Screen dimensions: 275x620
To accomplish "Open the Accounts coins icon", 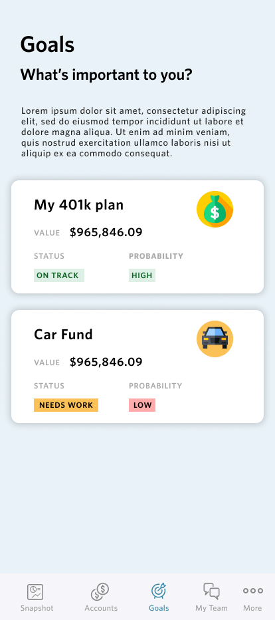I will click(100, 592).
